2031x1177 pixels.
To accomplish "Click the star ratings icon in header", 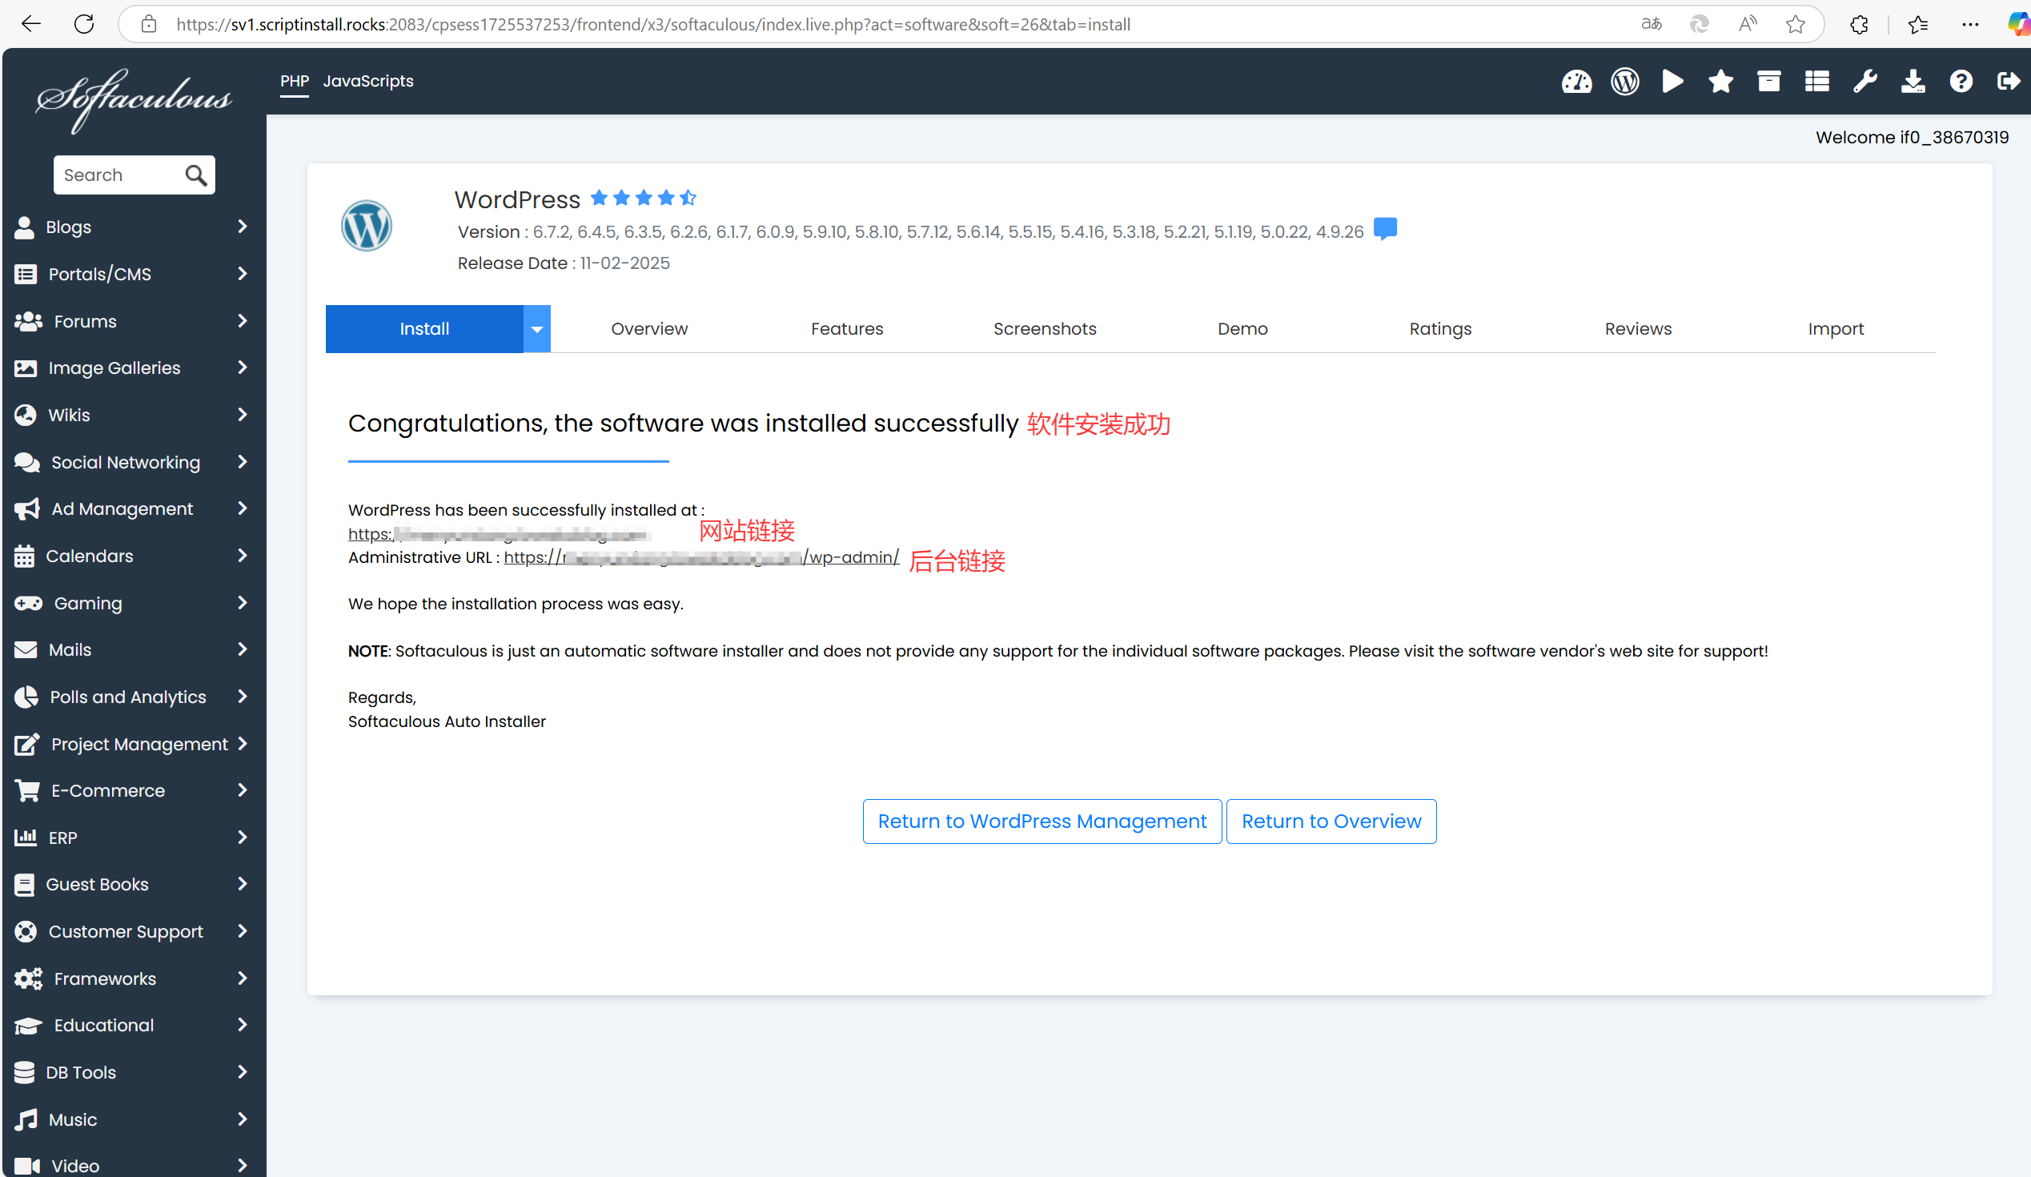I will (x=1720, y=82).
